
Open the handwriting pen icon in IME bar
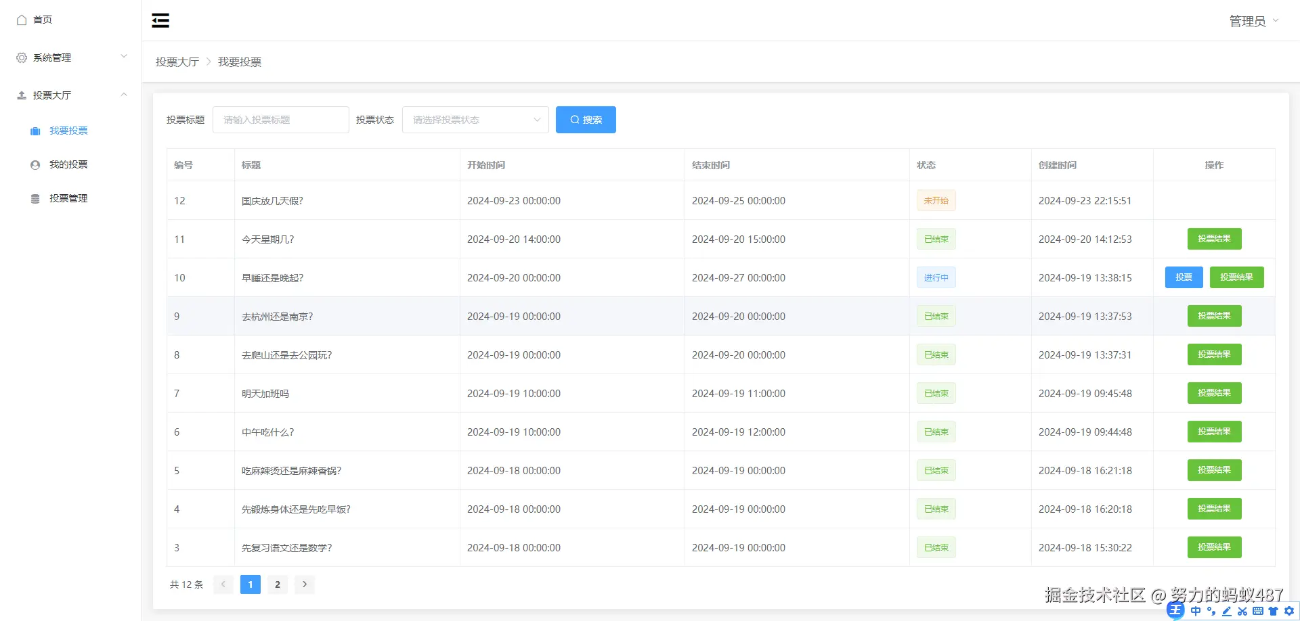click(1227, 611)
